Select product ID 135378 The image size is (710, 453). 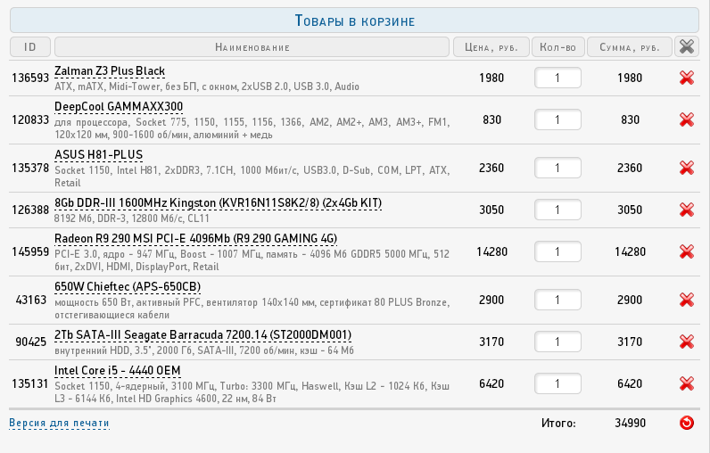30,168
